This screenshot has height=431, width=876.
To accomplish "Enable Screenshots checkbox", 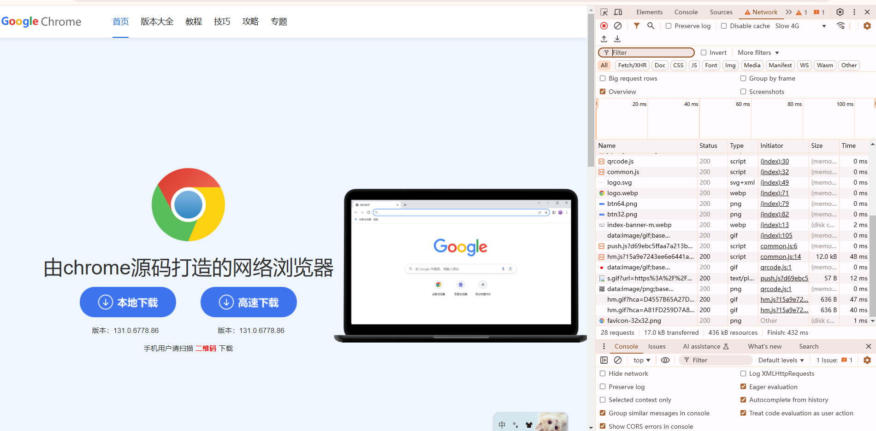I will [x=743, y=92].
